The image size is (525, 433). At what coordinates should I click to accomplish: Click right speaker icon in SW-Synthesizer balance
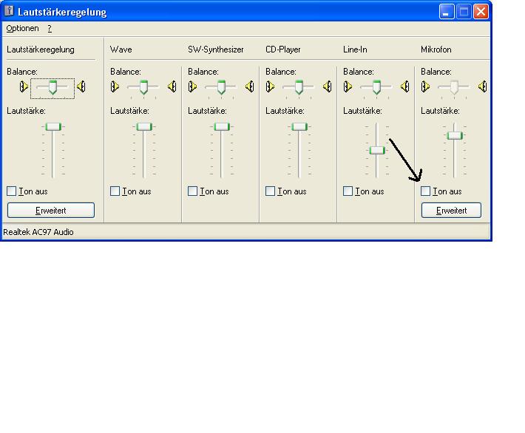click(250, 86)
